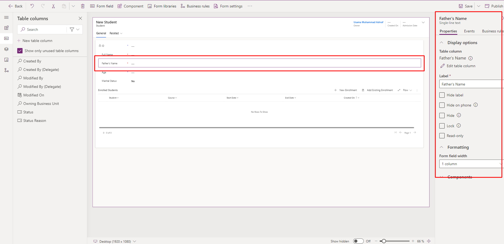Screen dimensions: 504x244
Task: Click the fit-to-width icon beside zoom percentage
Action: 429,241
